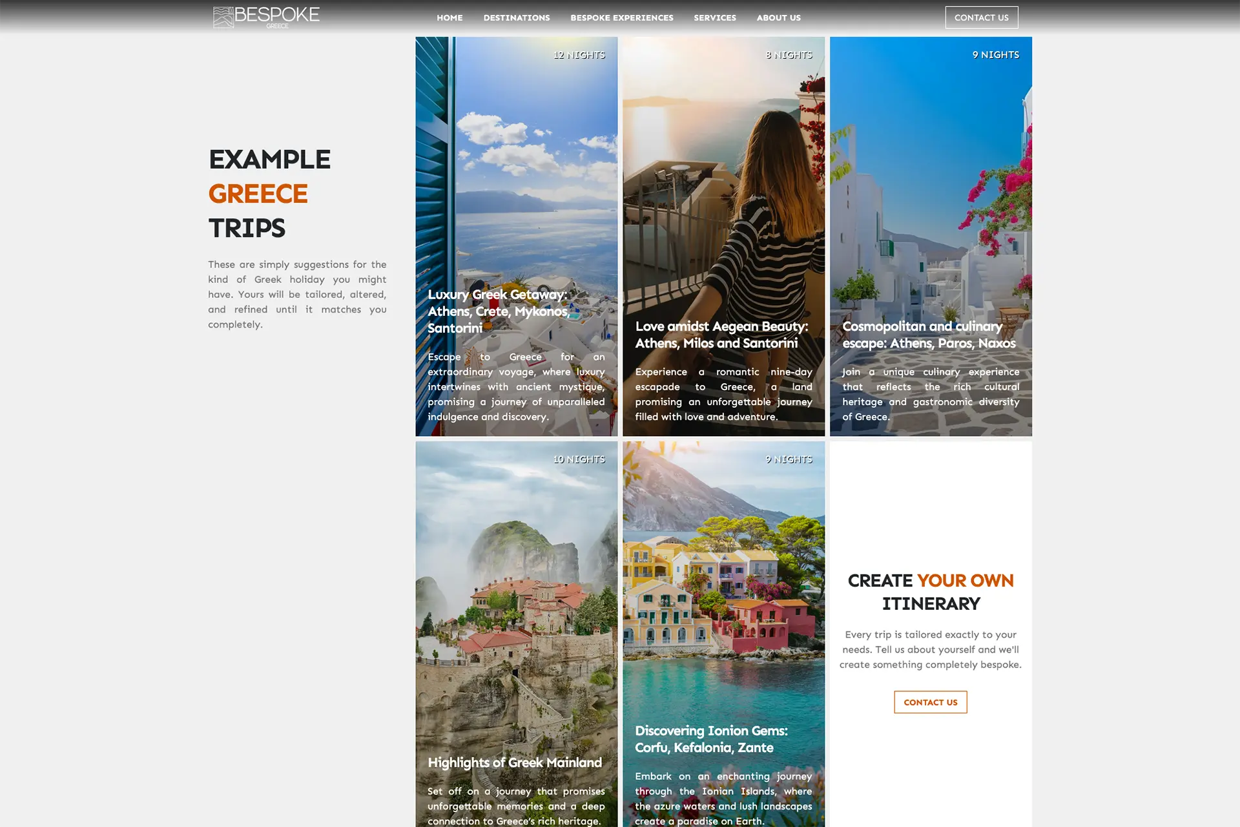1240x827 pixels.
Task: Click the orange-outlined Contact Us button
Action: (930, 702)
